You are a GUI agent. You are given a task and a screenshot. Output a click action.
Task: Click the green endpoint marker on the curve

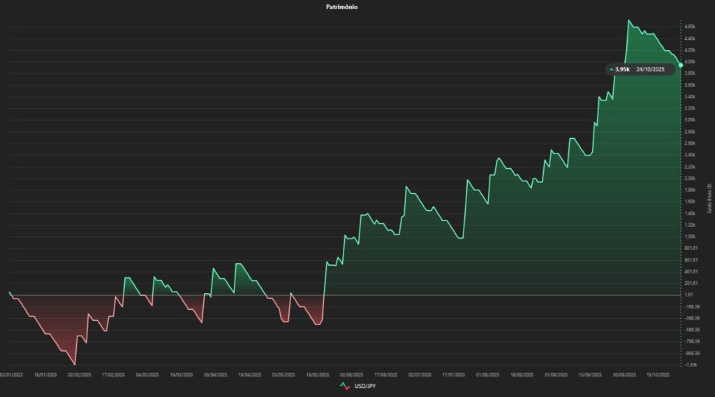[x=681, y=65]
